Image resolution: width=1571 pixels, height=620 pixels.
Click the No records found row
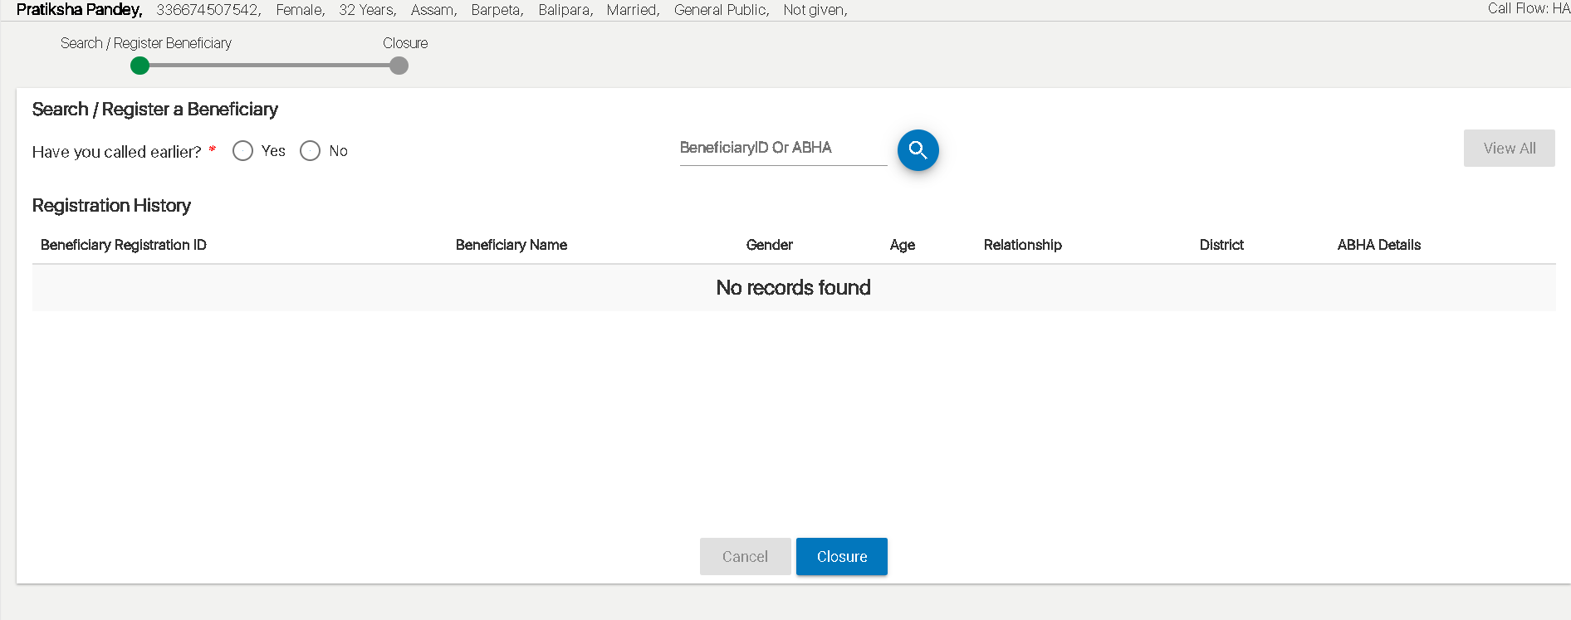pyautogui.click(x=793, y=288)
